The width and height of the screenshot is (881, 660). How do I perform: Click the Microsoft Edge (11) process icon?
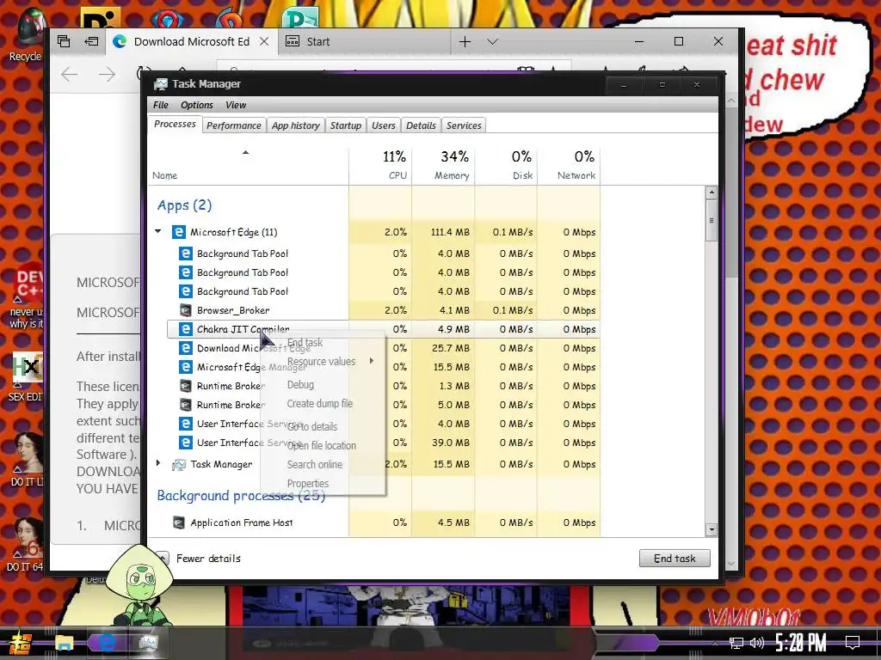179,232
